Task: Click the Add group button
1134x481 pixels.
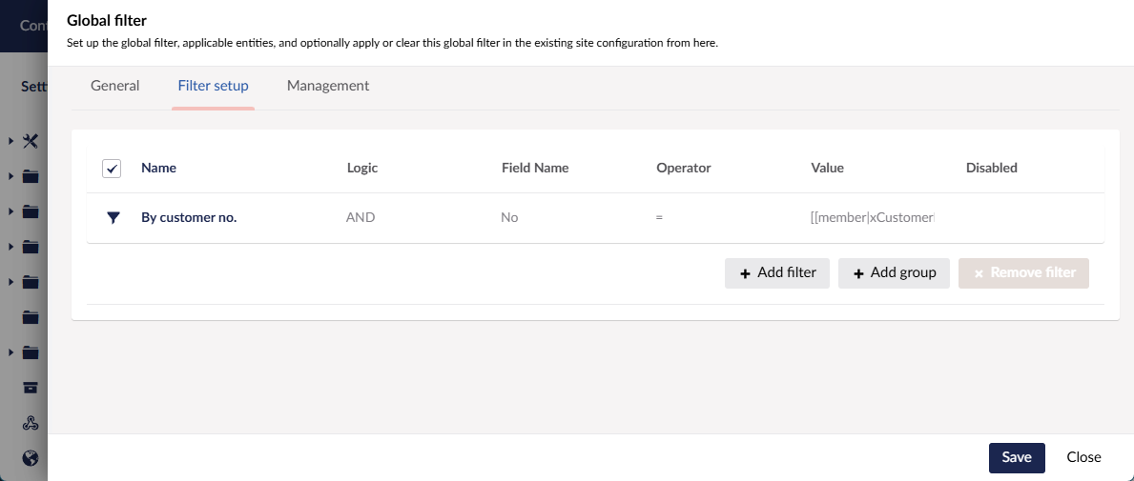Action: pyautogui.click(x=893, y=272)
